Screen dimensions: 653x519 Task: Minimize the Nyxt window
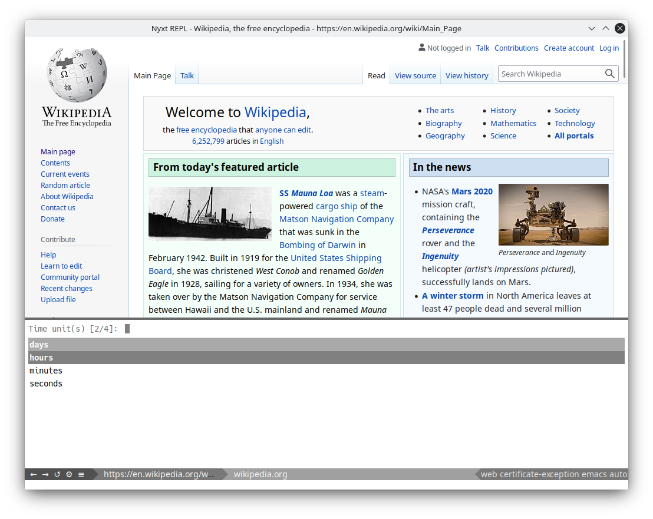click(591, 28)
